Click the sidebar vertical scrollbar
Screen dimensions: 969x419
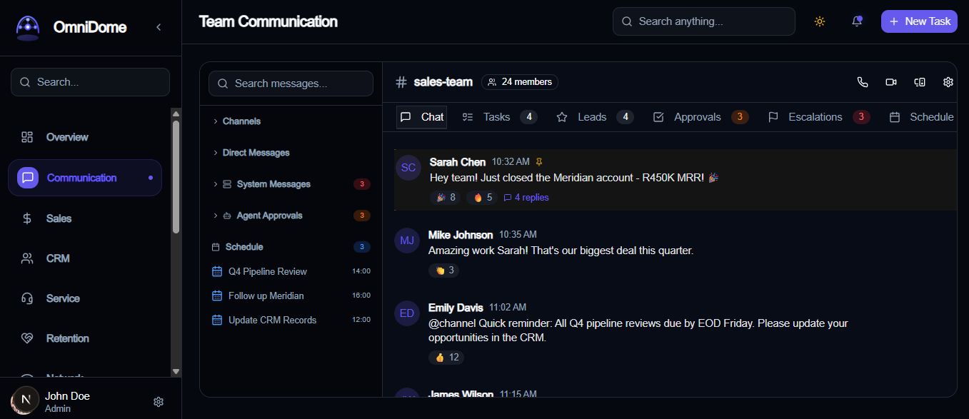pyautogui.click(x=176, y=177)
